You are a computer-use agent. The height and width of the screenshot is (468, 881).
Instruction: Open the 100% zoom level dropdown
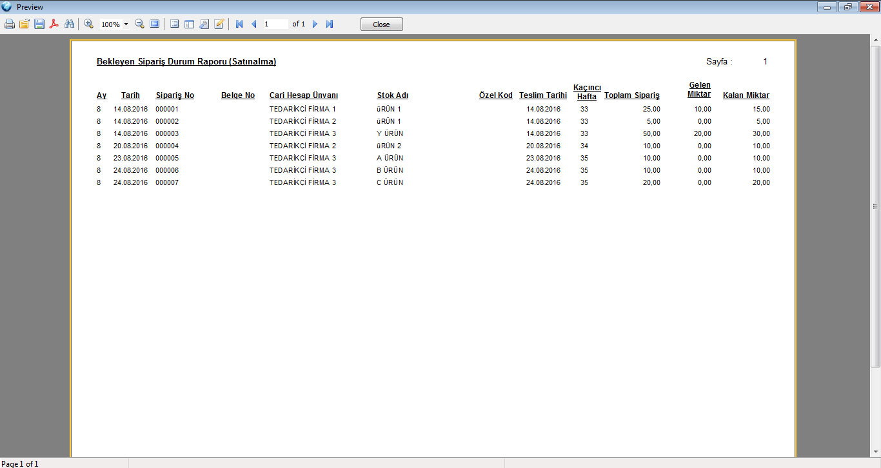tap(126, 24)
